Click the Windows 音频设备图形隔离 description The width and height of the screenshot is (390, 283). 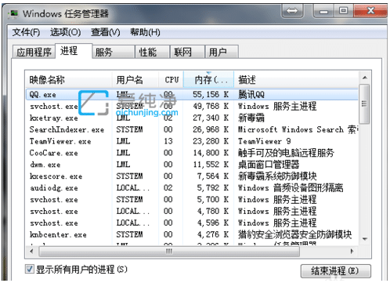[x=291, y=187]
